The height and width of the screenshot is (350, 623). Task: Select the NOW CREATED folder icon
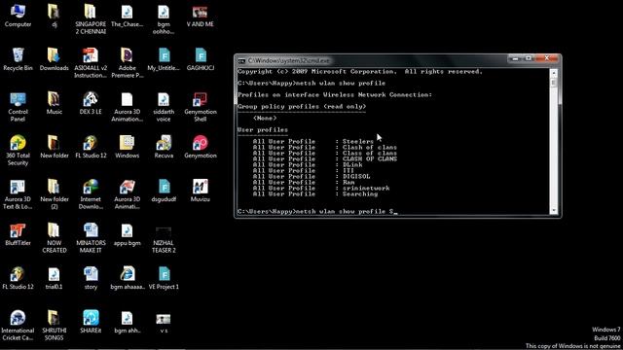[55, 237]
